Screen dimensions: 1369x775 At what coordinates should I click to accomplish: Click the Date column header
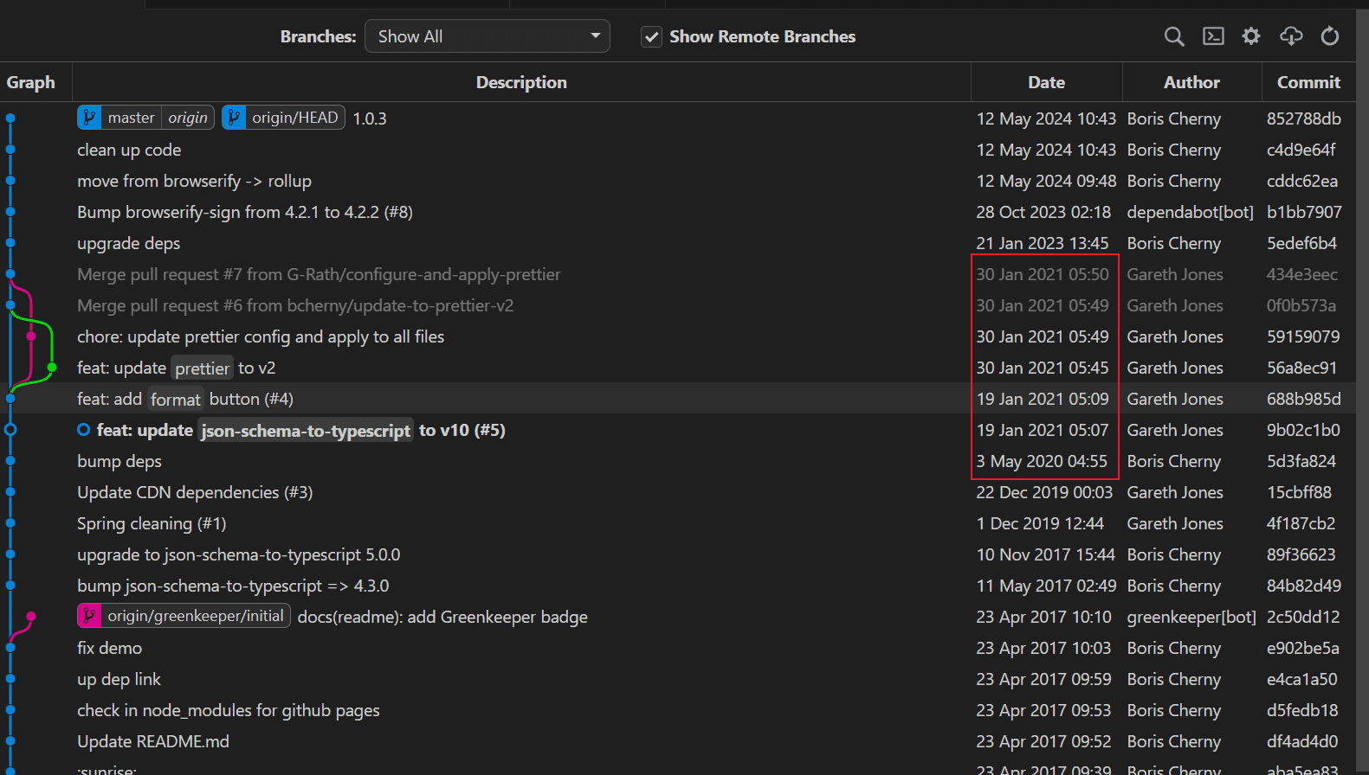tap(1046, 82)
